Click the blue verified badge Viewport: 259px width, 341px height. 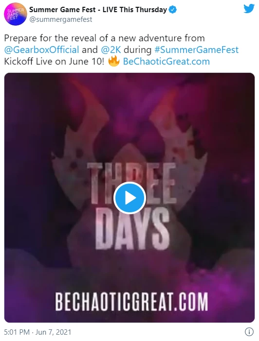click(173, 10)
